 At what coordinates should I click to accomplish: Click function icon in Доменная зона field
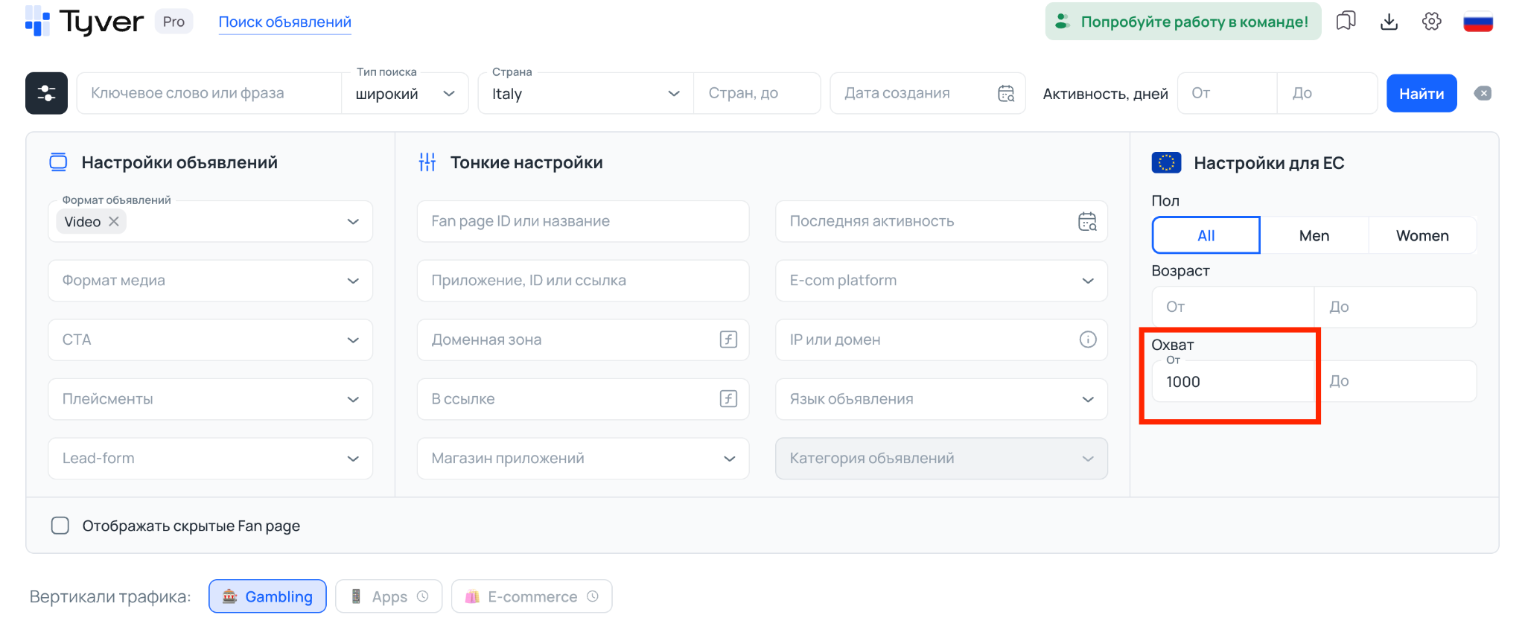(x=728, y=339)
